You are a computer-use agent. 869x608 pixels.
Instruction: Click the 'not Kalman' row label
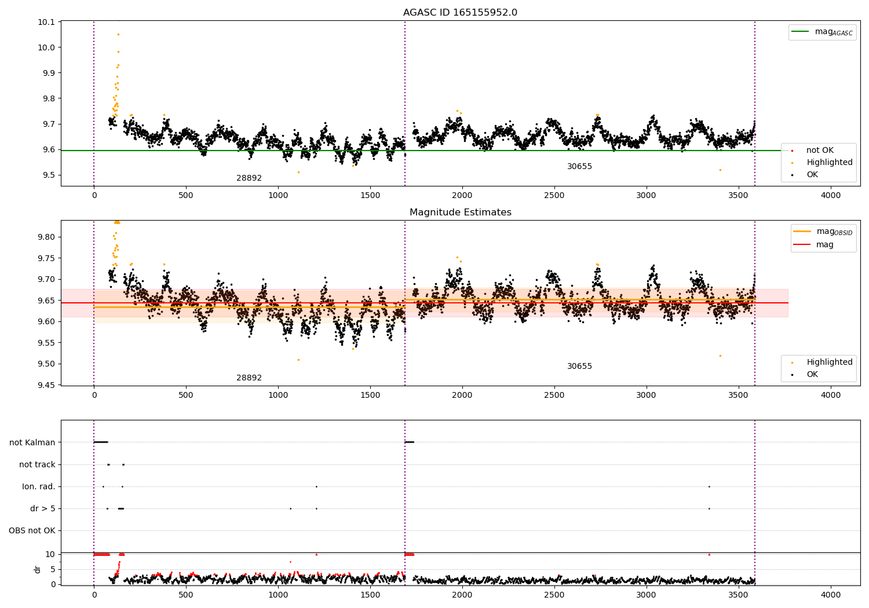pos(32,443)
